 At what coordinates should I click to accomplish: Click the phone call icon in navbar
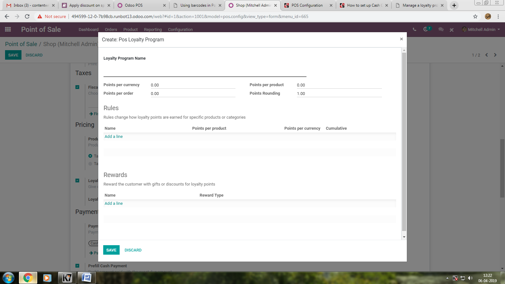pos(414,29)
